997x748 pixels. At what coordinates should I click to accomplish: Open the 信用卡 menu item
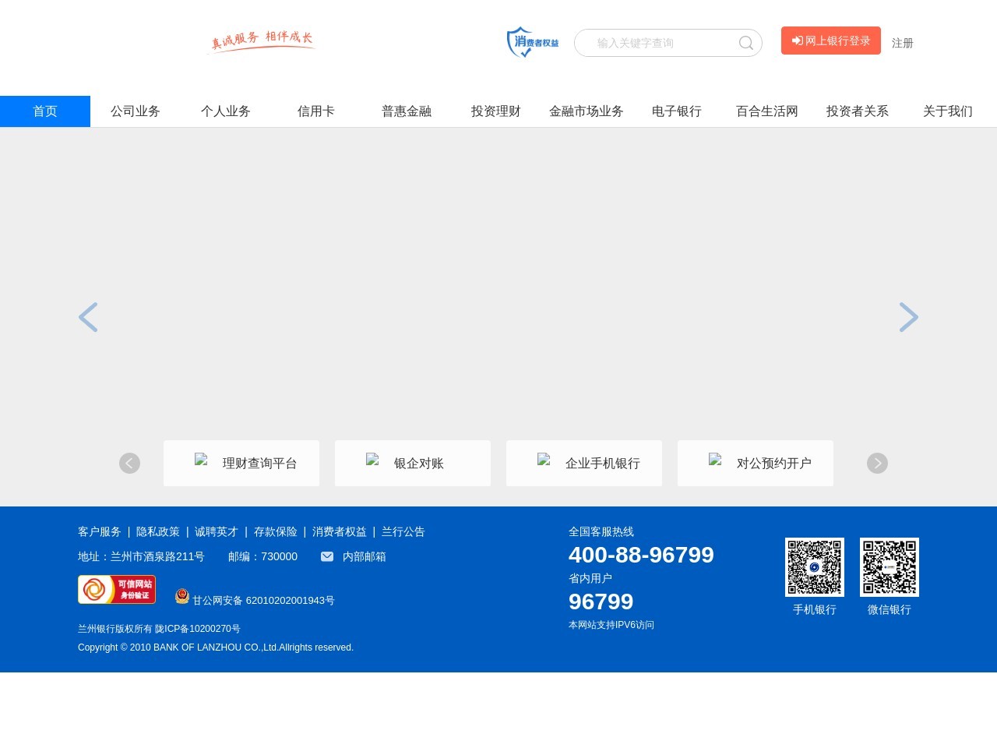(x=316, y=111)
